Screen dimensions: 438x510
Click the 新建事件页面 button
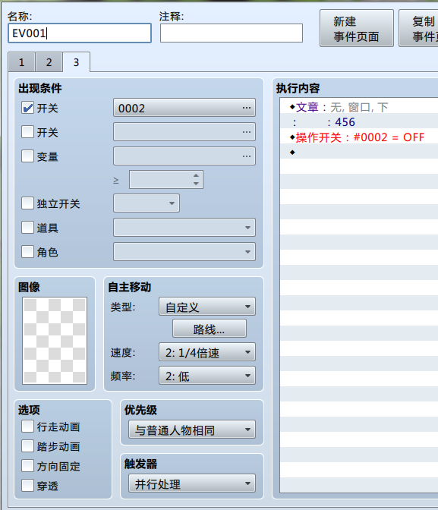[357, 29]
